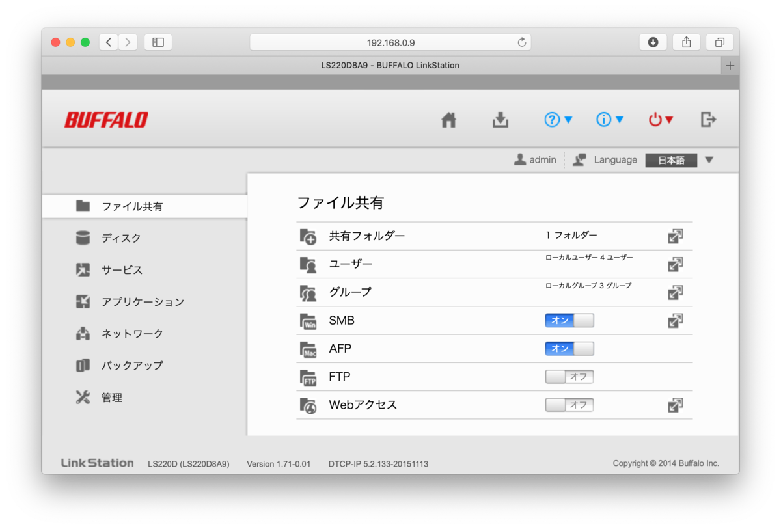The height and width of the screenshot is (529, 781).
Task: Click the Safari share button
Action: point(686,42)
